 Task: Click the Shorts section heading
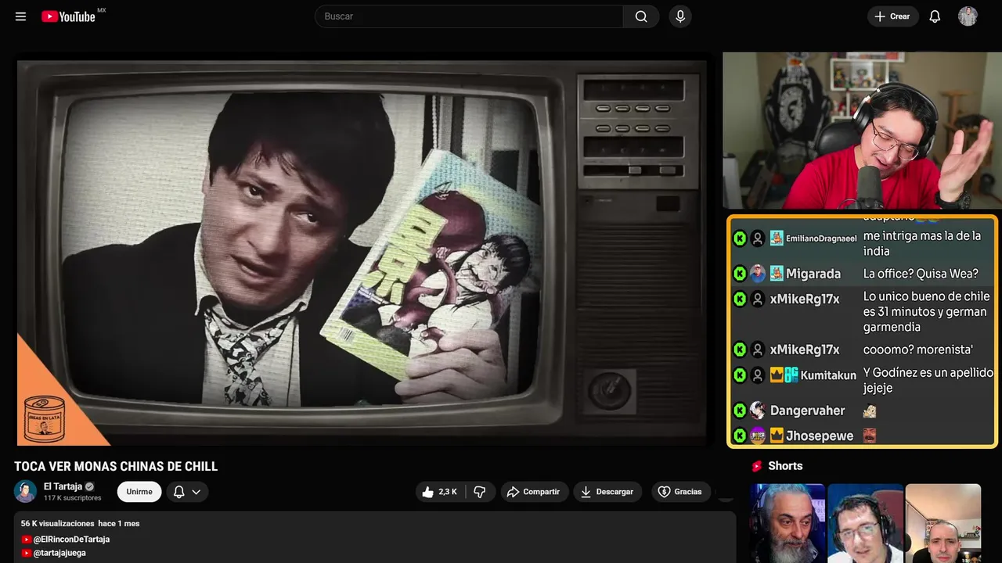[785, 466]
